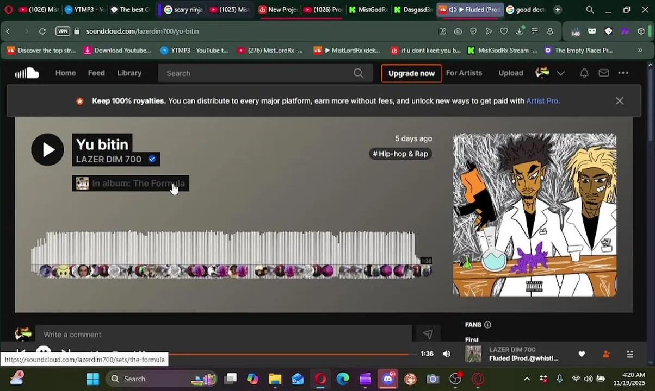The height and width of the screenshot is (391, 655).
Task: Open the SoundCloud logo home link
Action: pos(27,73)
